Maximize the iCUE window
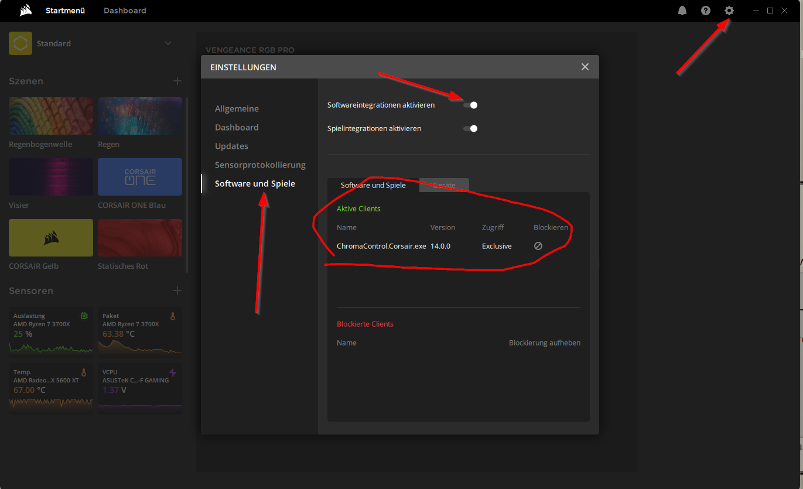This screenshot has width=803, height=489. pos(770,11)
